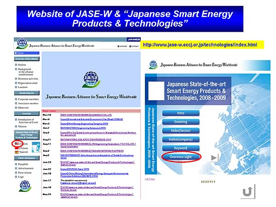Image resolution: width=276 pixels, height=207 pixels.
Task: Open the Oct.7 Engineering Symposium information link
Action: pos(83,128)
